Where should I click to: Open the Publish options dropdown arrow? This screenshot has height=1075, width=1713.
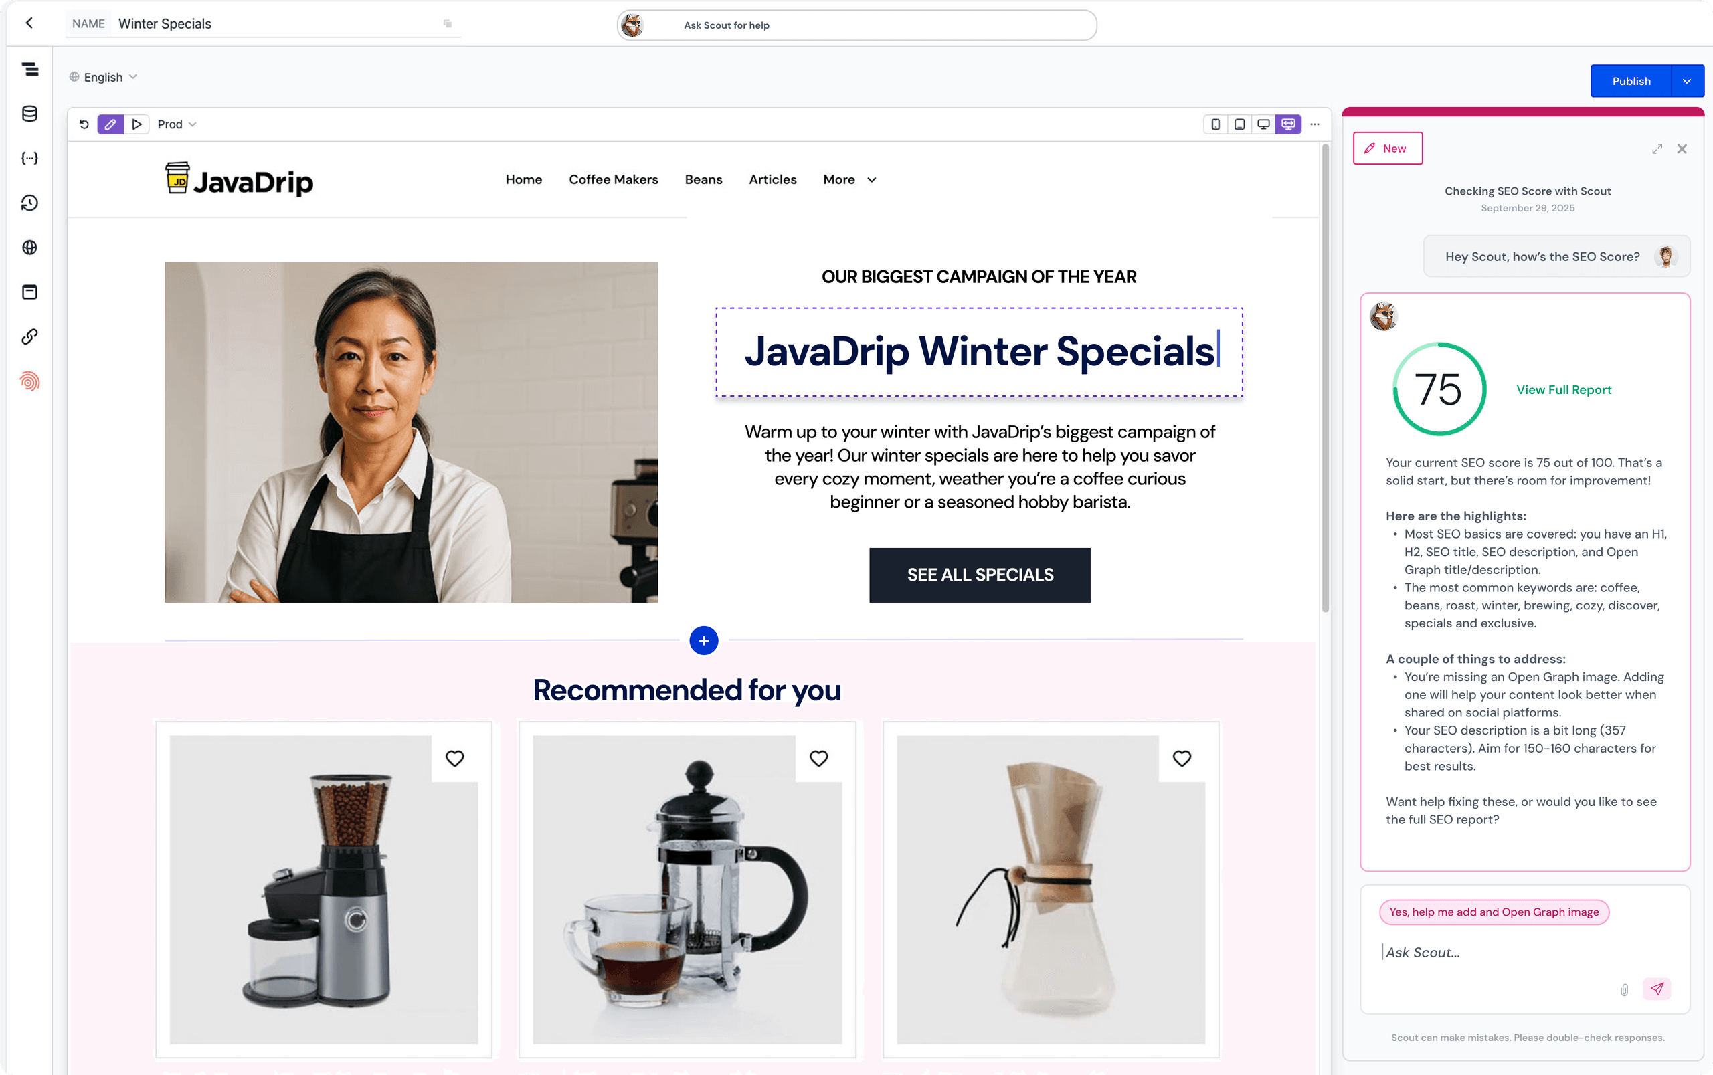tap(1687, 81)
